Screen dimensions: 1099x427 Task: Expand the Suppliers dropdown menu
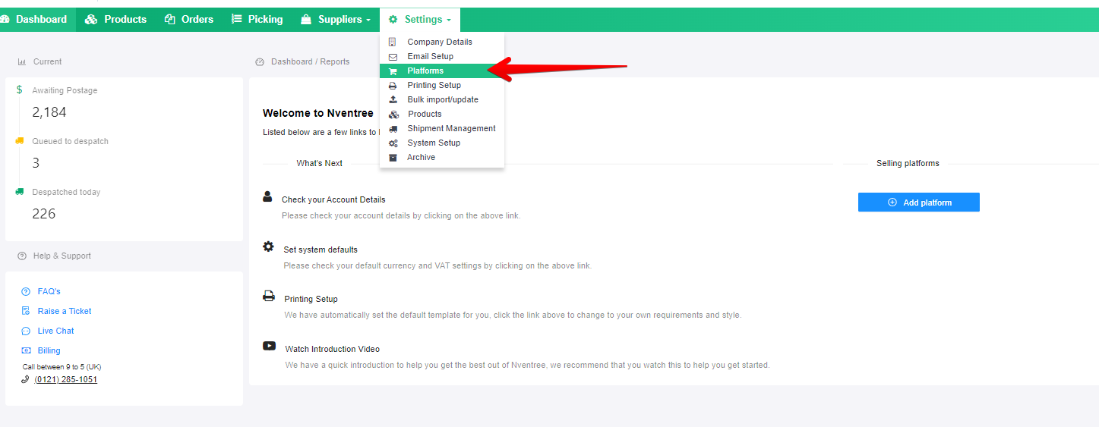pyautogui.click(x=336, y=20)
